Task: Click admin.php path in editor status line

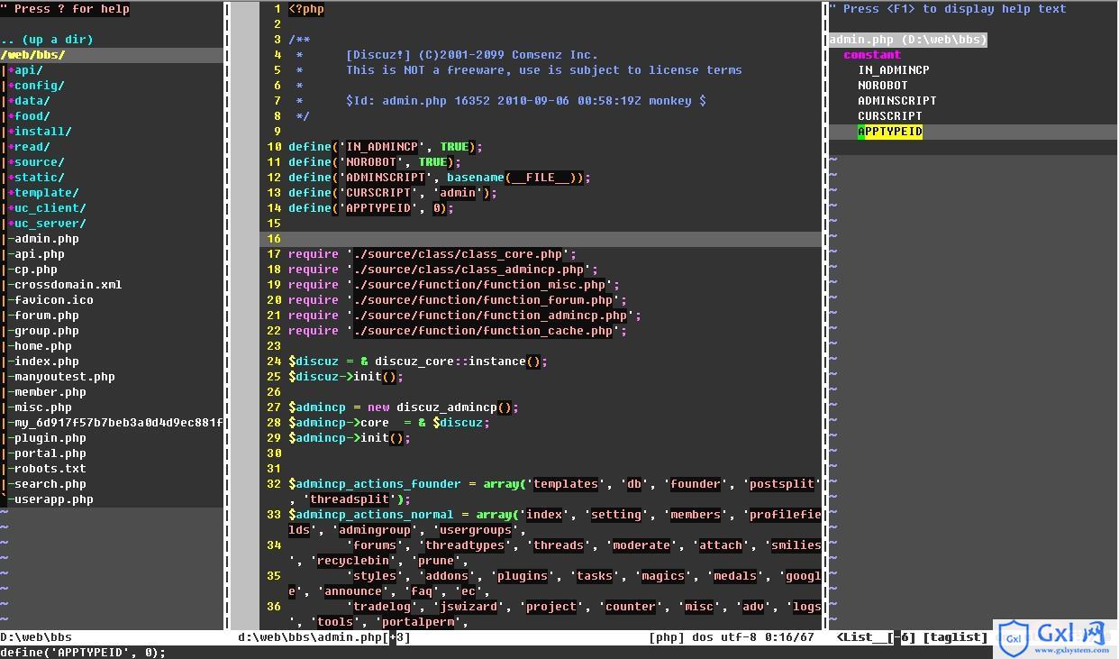Action: pyautogui.click(x=324, y=637)
